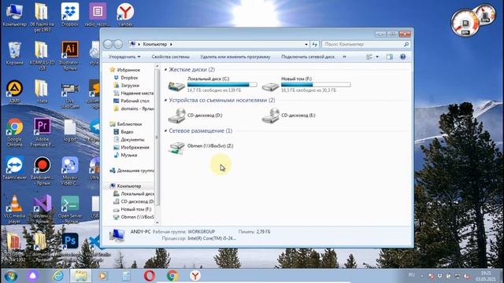Select Компьютер desktop icon

click(x=14, y=15)
